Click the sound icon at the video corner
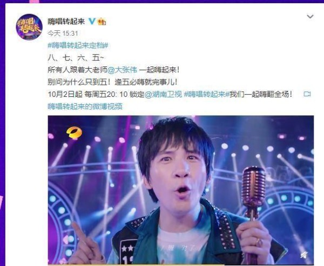The width and height of the screenshot is (324, 266). (x=303, y=255)
